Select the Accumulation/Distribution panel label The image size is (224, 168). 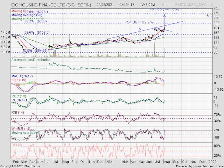pyautogui.click(x=31, y=60)
